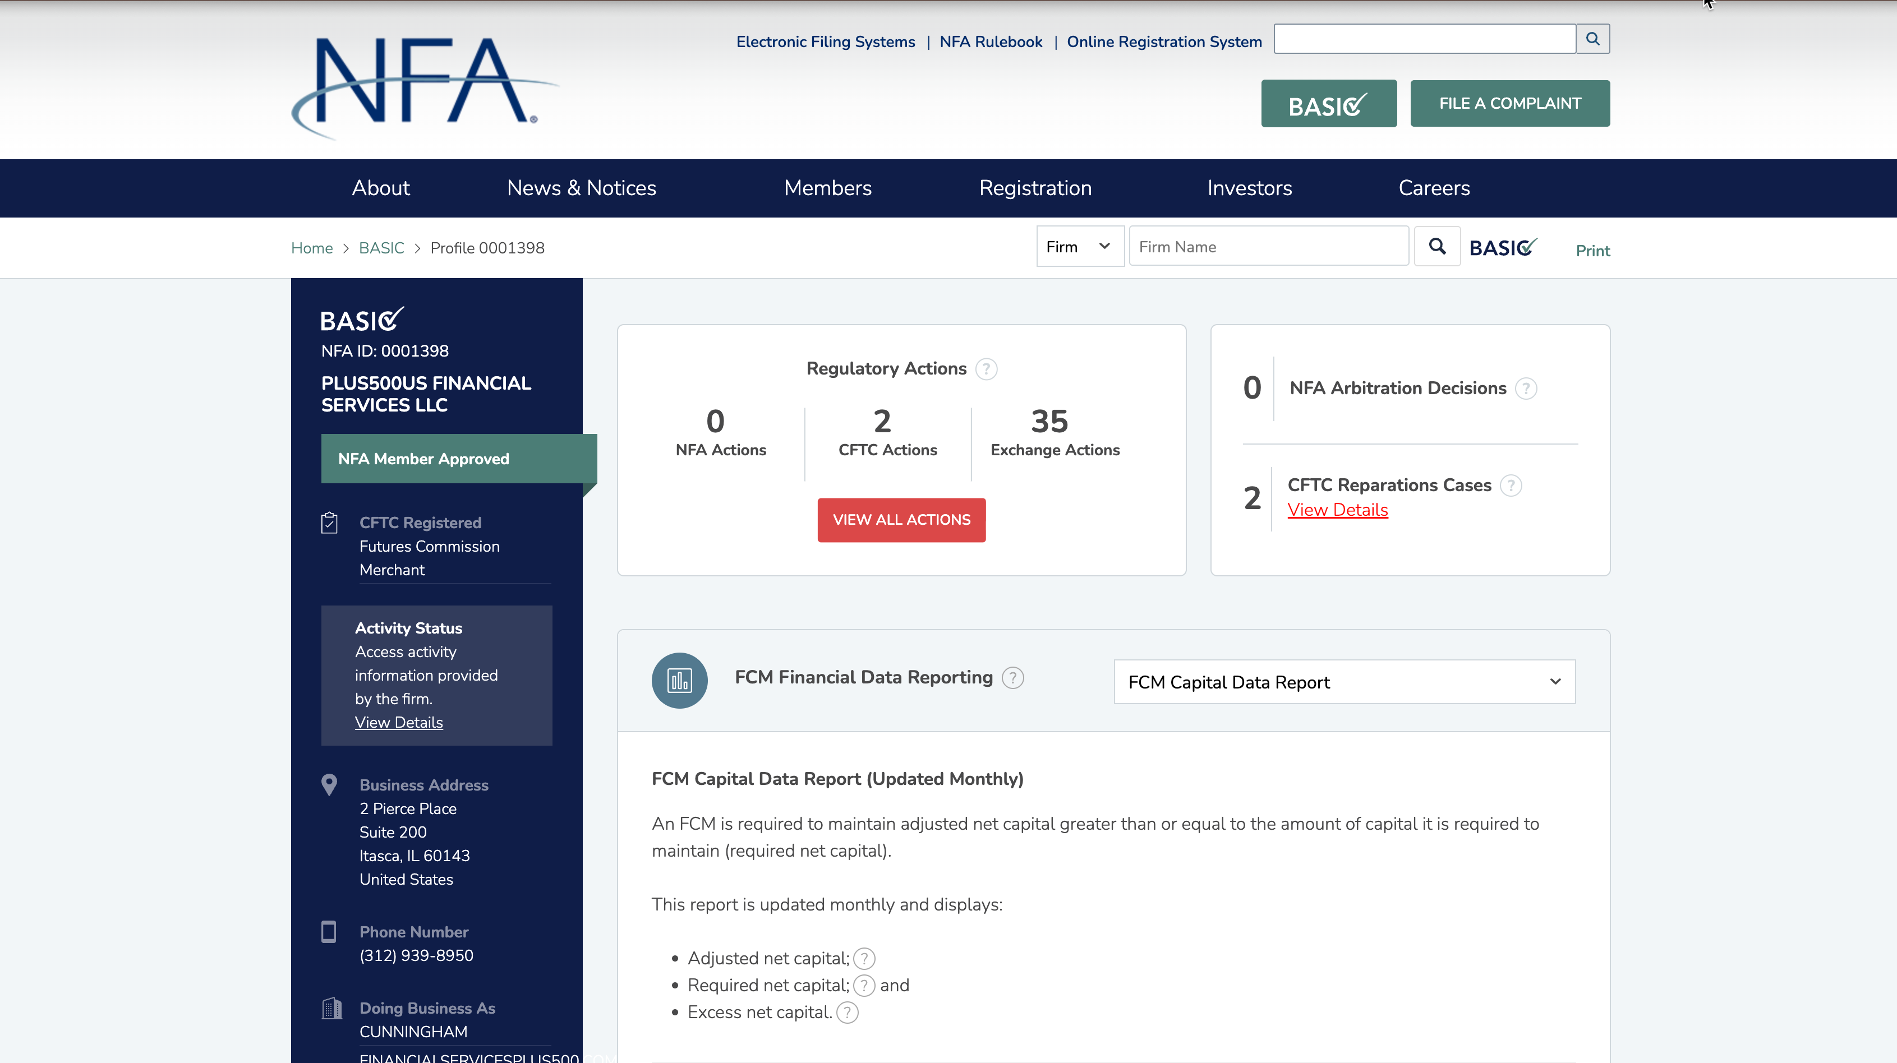
Task: Click CFTC Reparations Cases help icon
Action: coord(1511,485)
